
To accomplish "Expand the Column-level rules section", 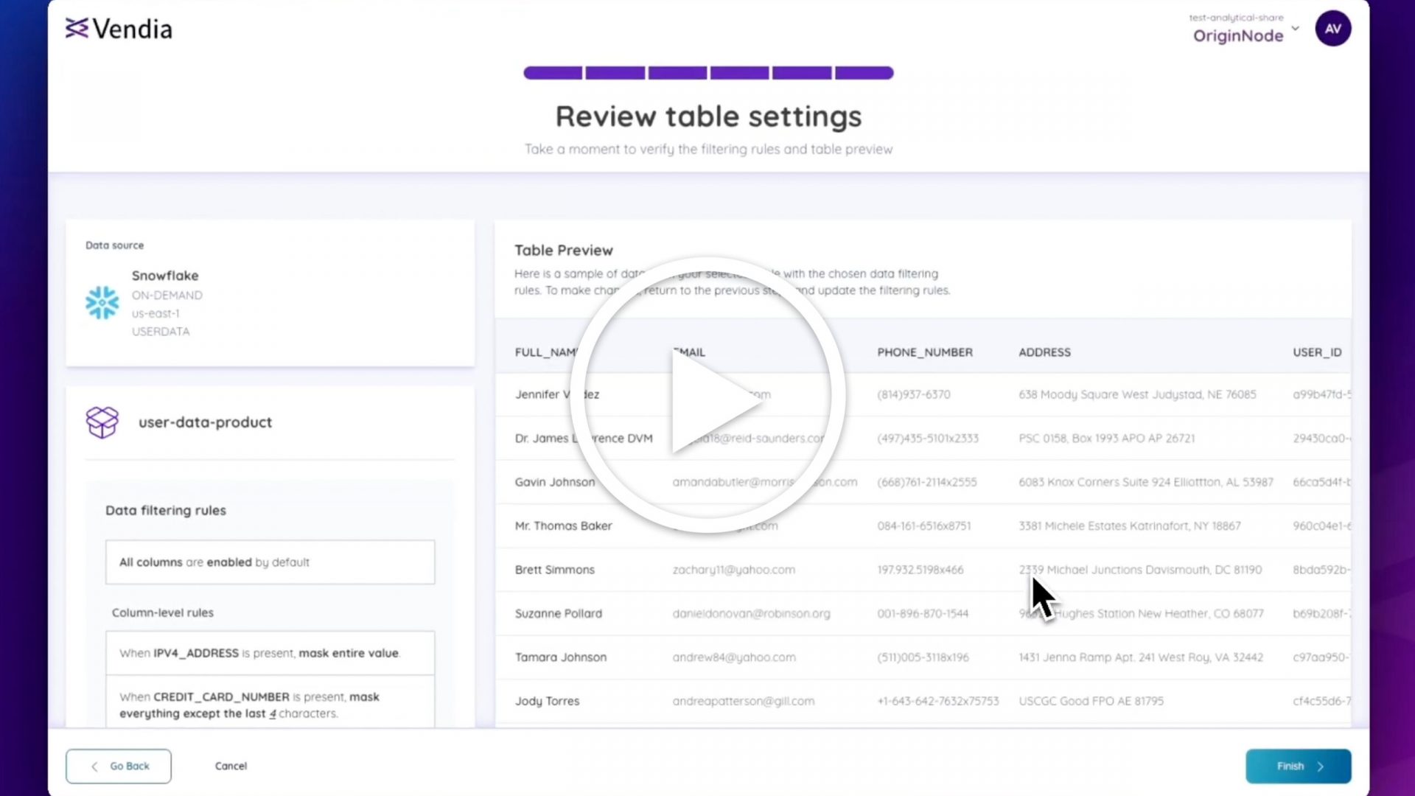I will 162,611.
